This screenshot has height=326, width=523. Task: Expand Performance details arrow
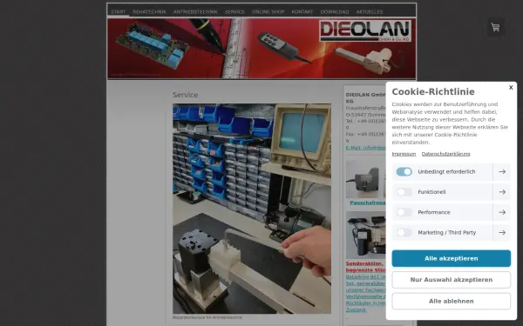point(502,212)
